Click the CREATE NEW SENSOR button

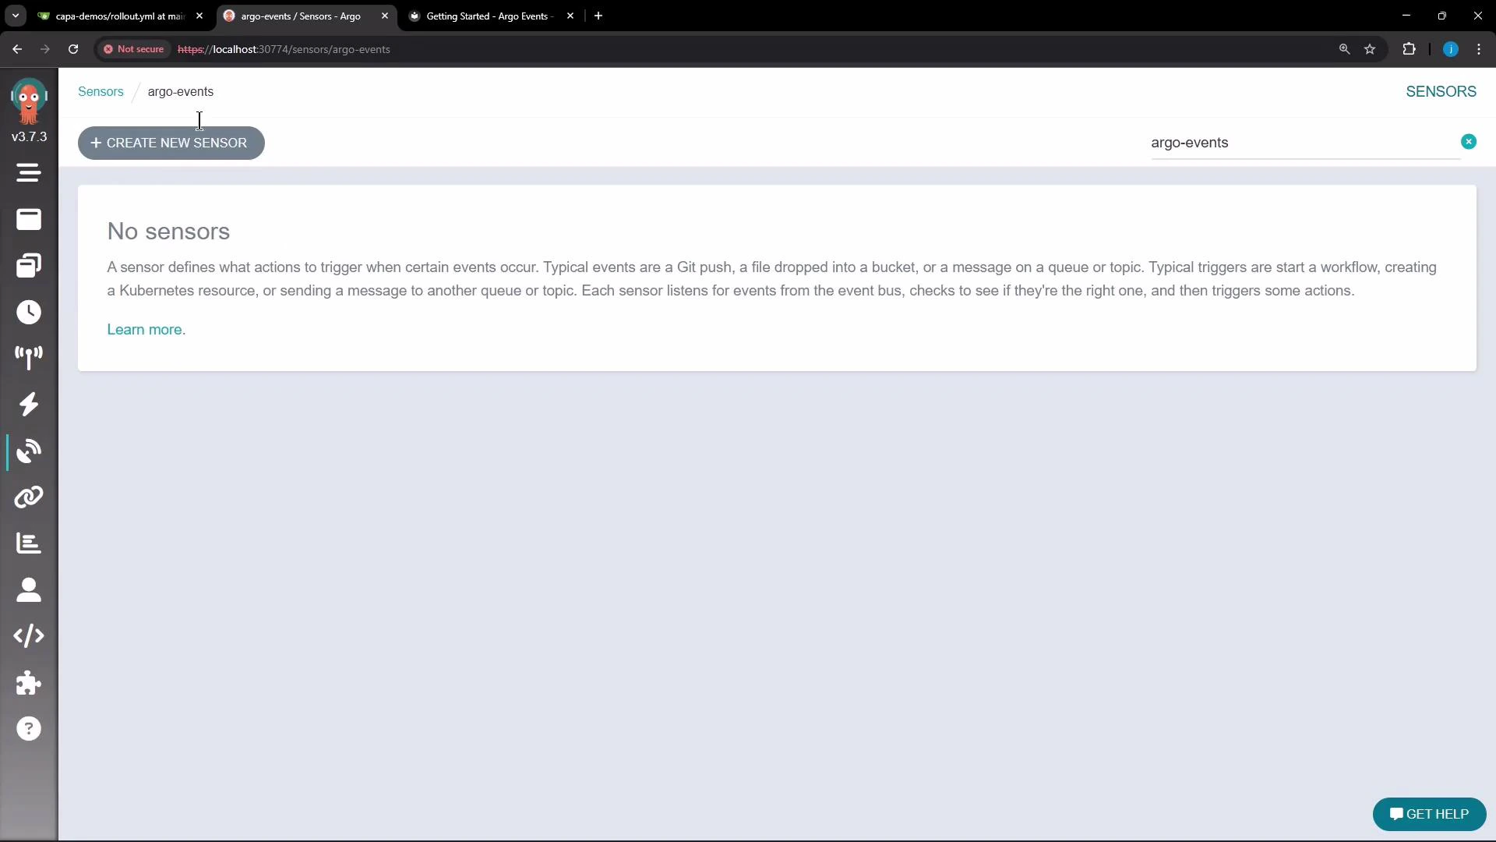click(171, 143)
